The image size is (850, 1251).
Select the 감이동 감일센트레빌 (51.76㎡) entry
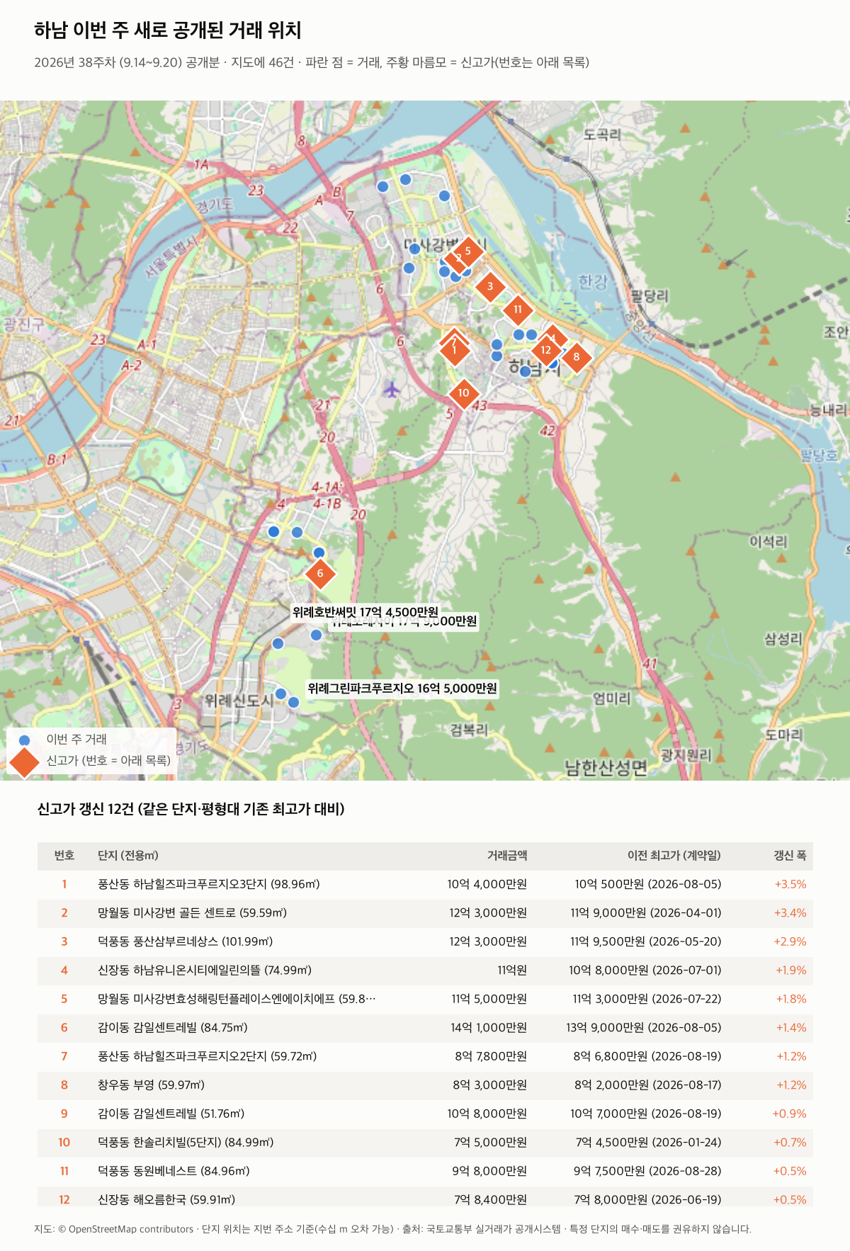(171, 1114)
